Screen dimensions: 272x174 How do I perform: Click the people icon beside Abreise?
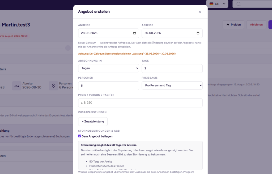(x=17, y=86)
